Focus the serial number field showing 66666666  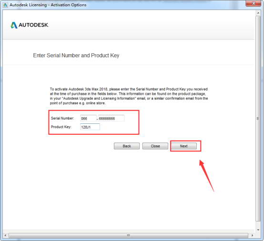111,118
